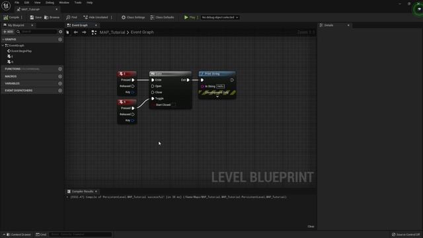Click Event Graph in the breadcrumb
The image size is (423, 238).
pos(142,32)
